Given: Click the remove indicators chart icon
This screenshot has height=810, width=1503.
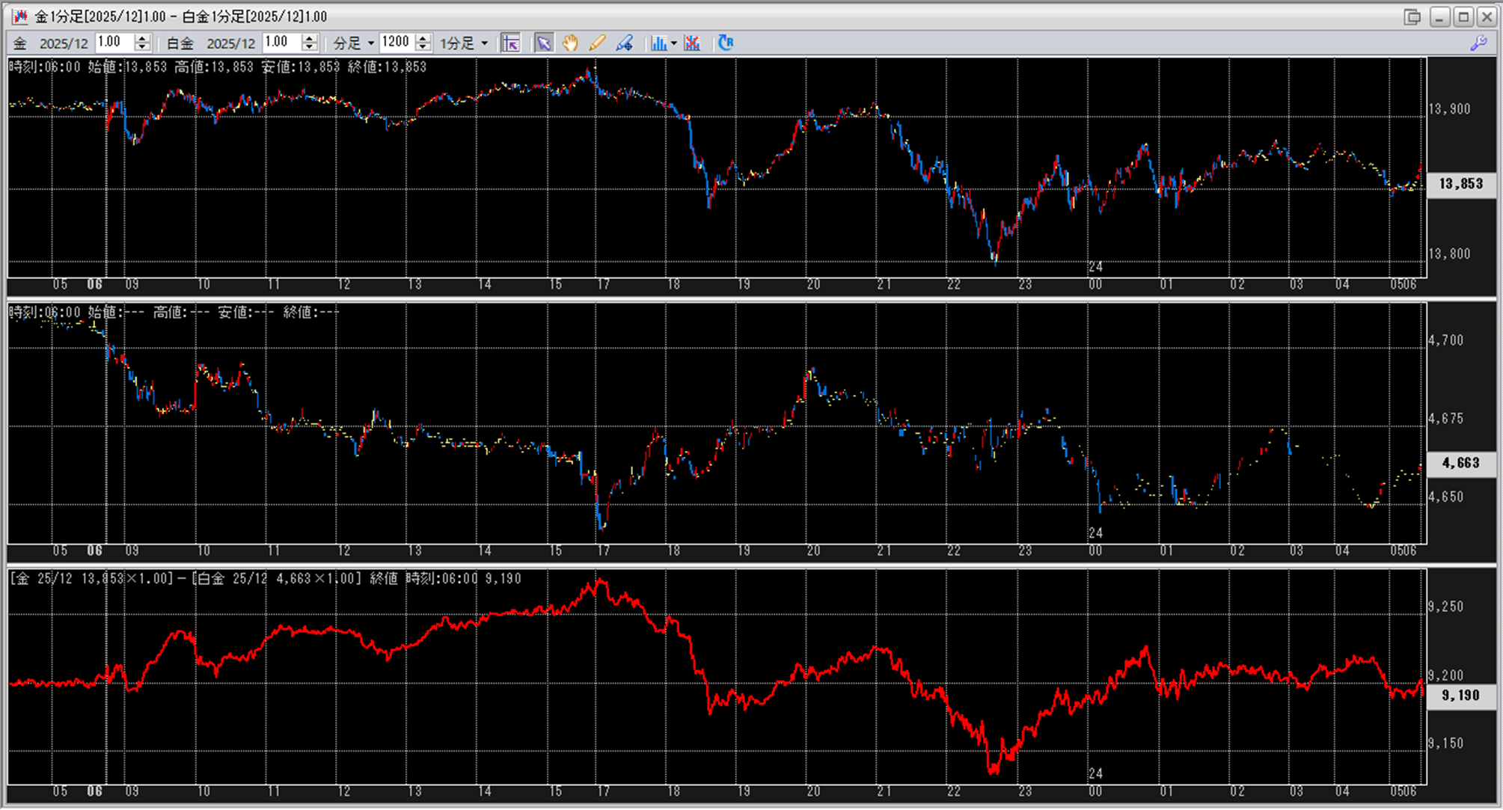Looking at the screenshot, I should (692, 43).
